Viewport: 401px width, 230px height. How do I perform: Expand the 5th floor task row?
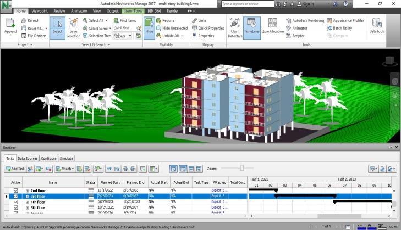click(x=27, y=208)
